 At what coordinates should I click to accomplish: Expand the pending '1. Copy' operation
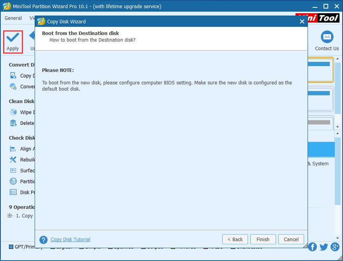9,215
